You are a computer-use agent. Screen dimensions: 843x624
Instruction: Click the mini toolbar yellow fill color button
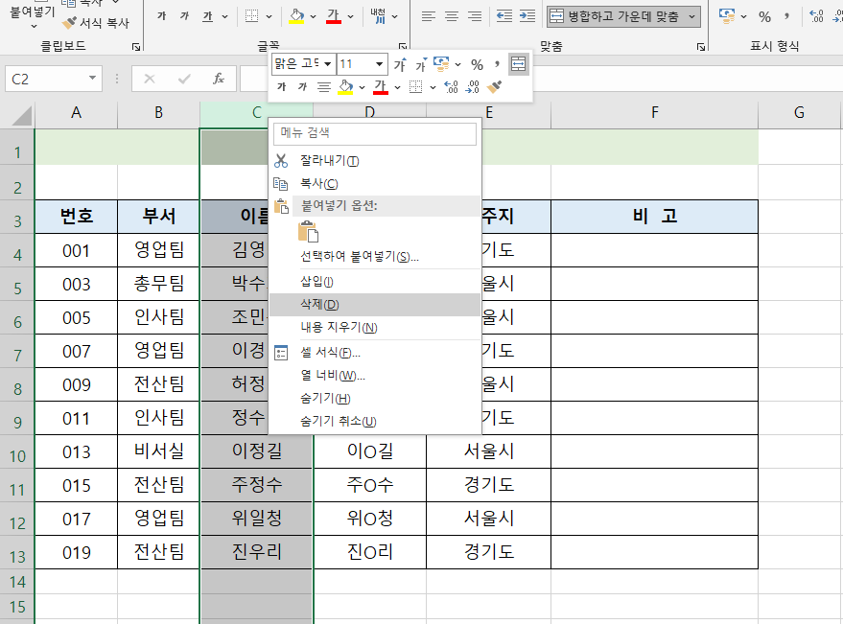345,87
